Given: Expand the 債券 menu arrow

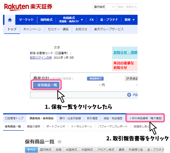Looking at the screenshot, I should (134, 20).
